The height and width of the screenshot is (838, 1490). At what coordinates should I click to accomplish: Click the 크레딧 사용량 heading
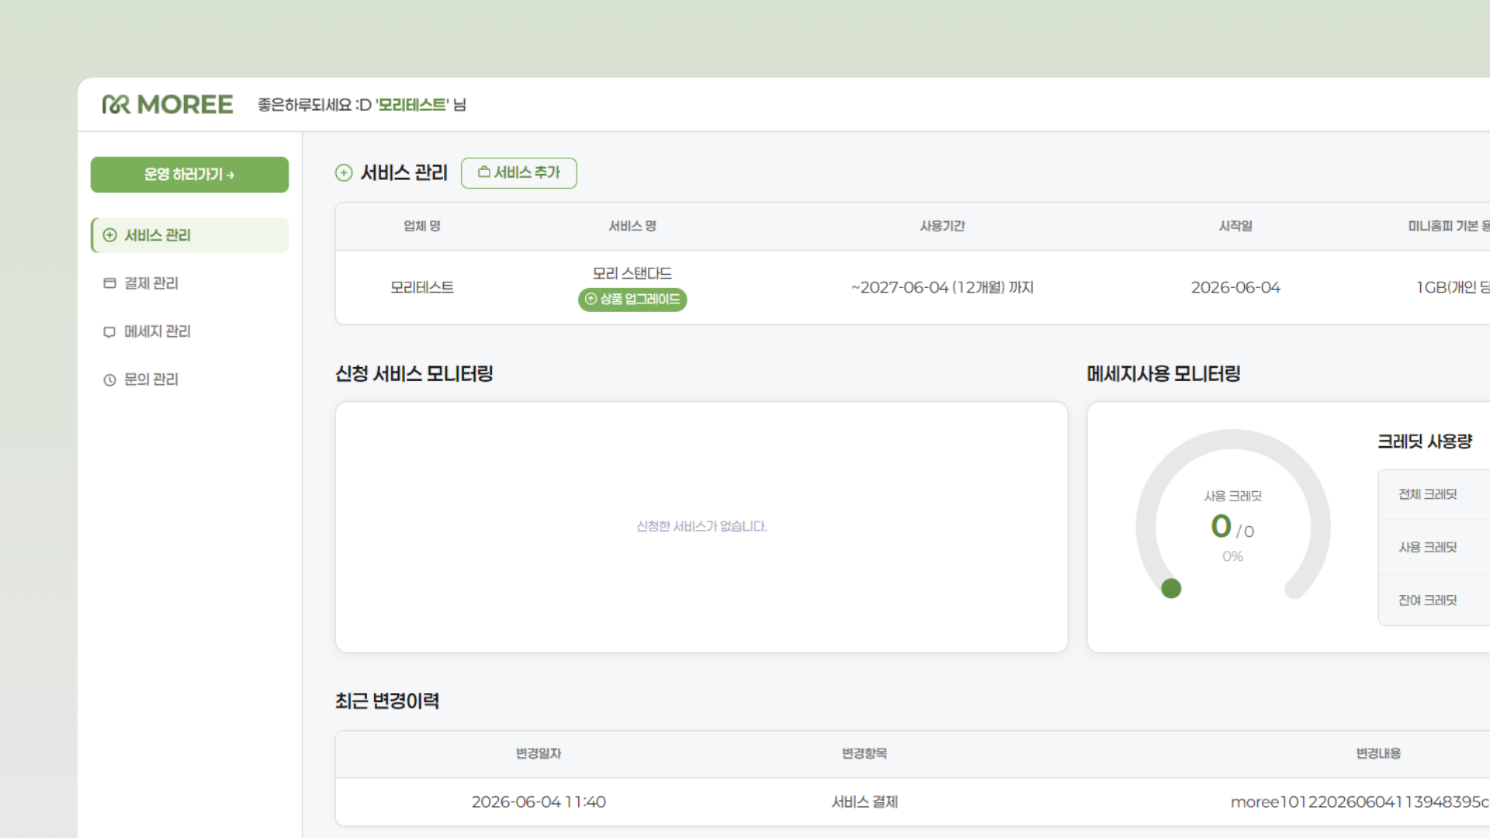pos(1425,442)
